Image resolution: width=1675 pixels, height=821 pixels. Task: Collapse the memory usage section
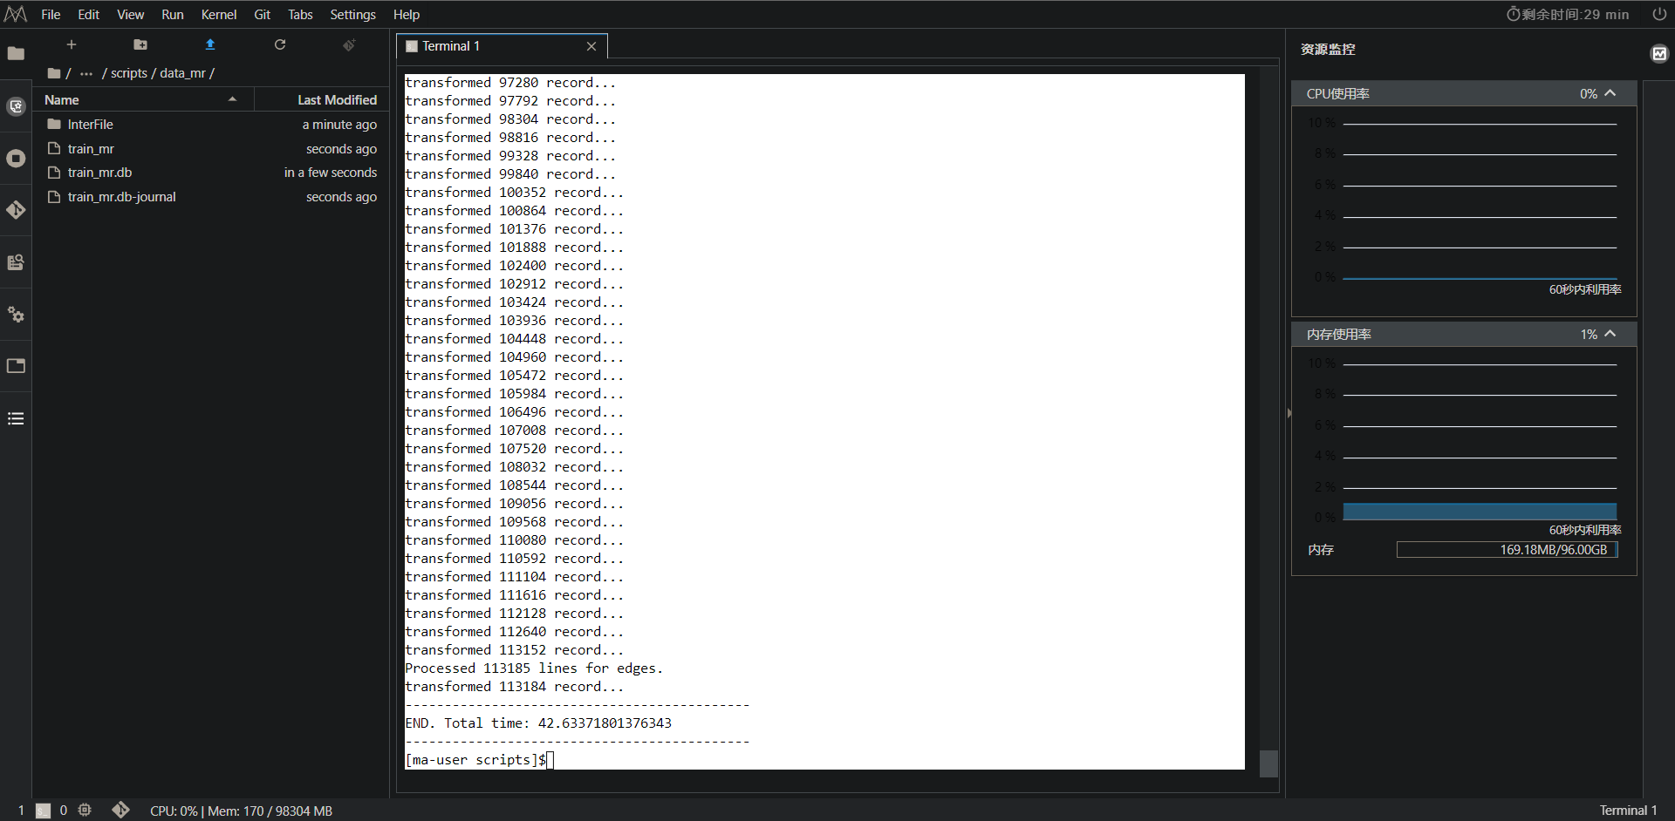click(1610, 334)
